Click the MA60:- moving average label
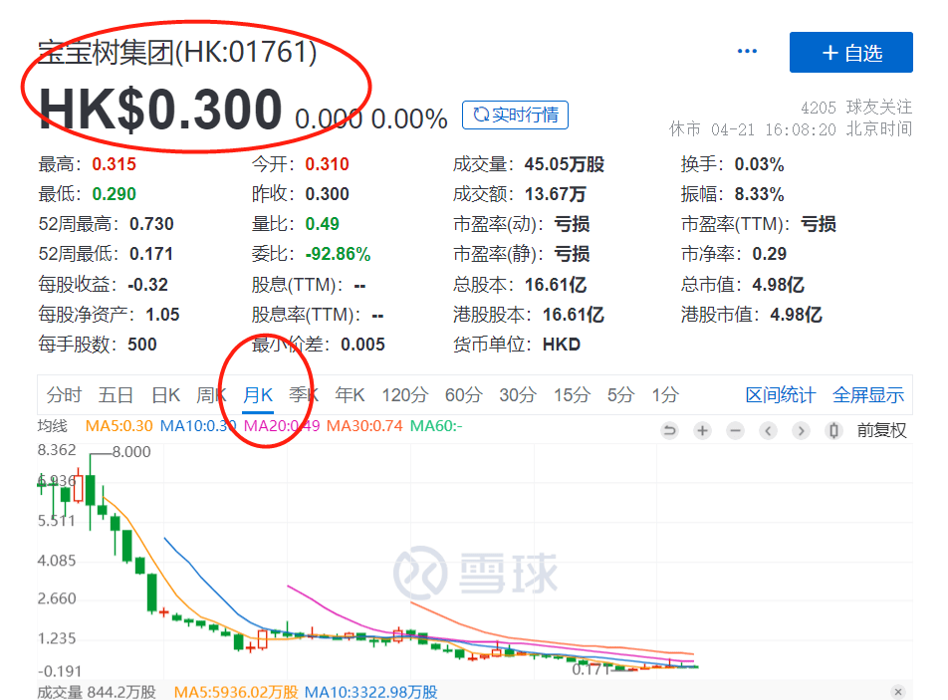Image resolution: width=948 pixels, height=700 pixels. pos(436,425)
